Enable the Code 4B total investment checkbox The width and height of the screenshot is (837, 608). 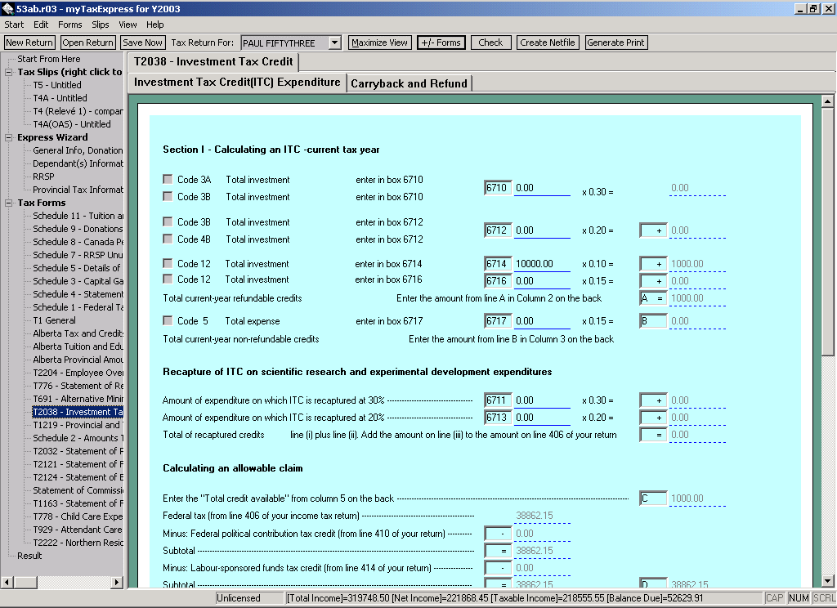(x=168, y=239)
